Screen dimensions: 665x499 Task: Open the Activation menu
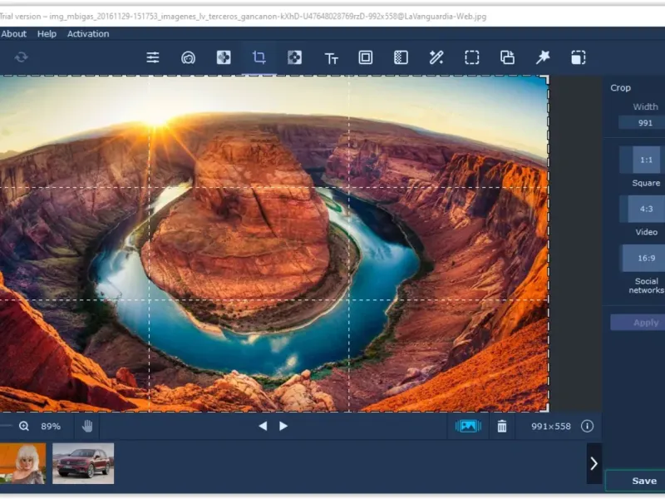coord(88,34)
